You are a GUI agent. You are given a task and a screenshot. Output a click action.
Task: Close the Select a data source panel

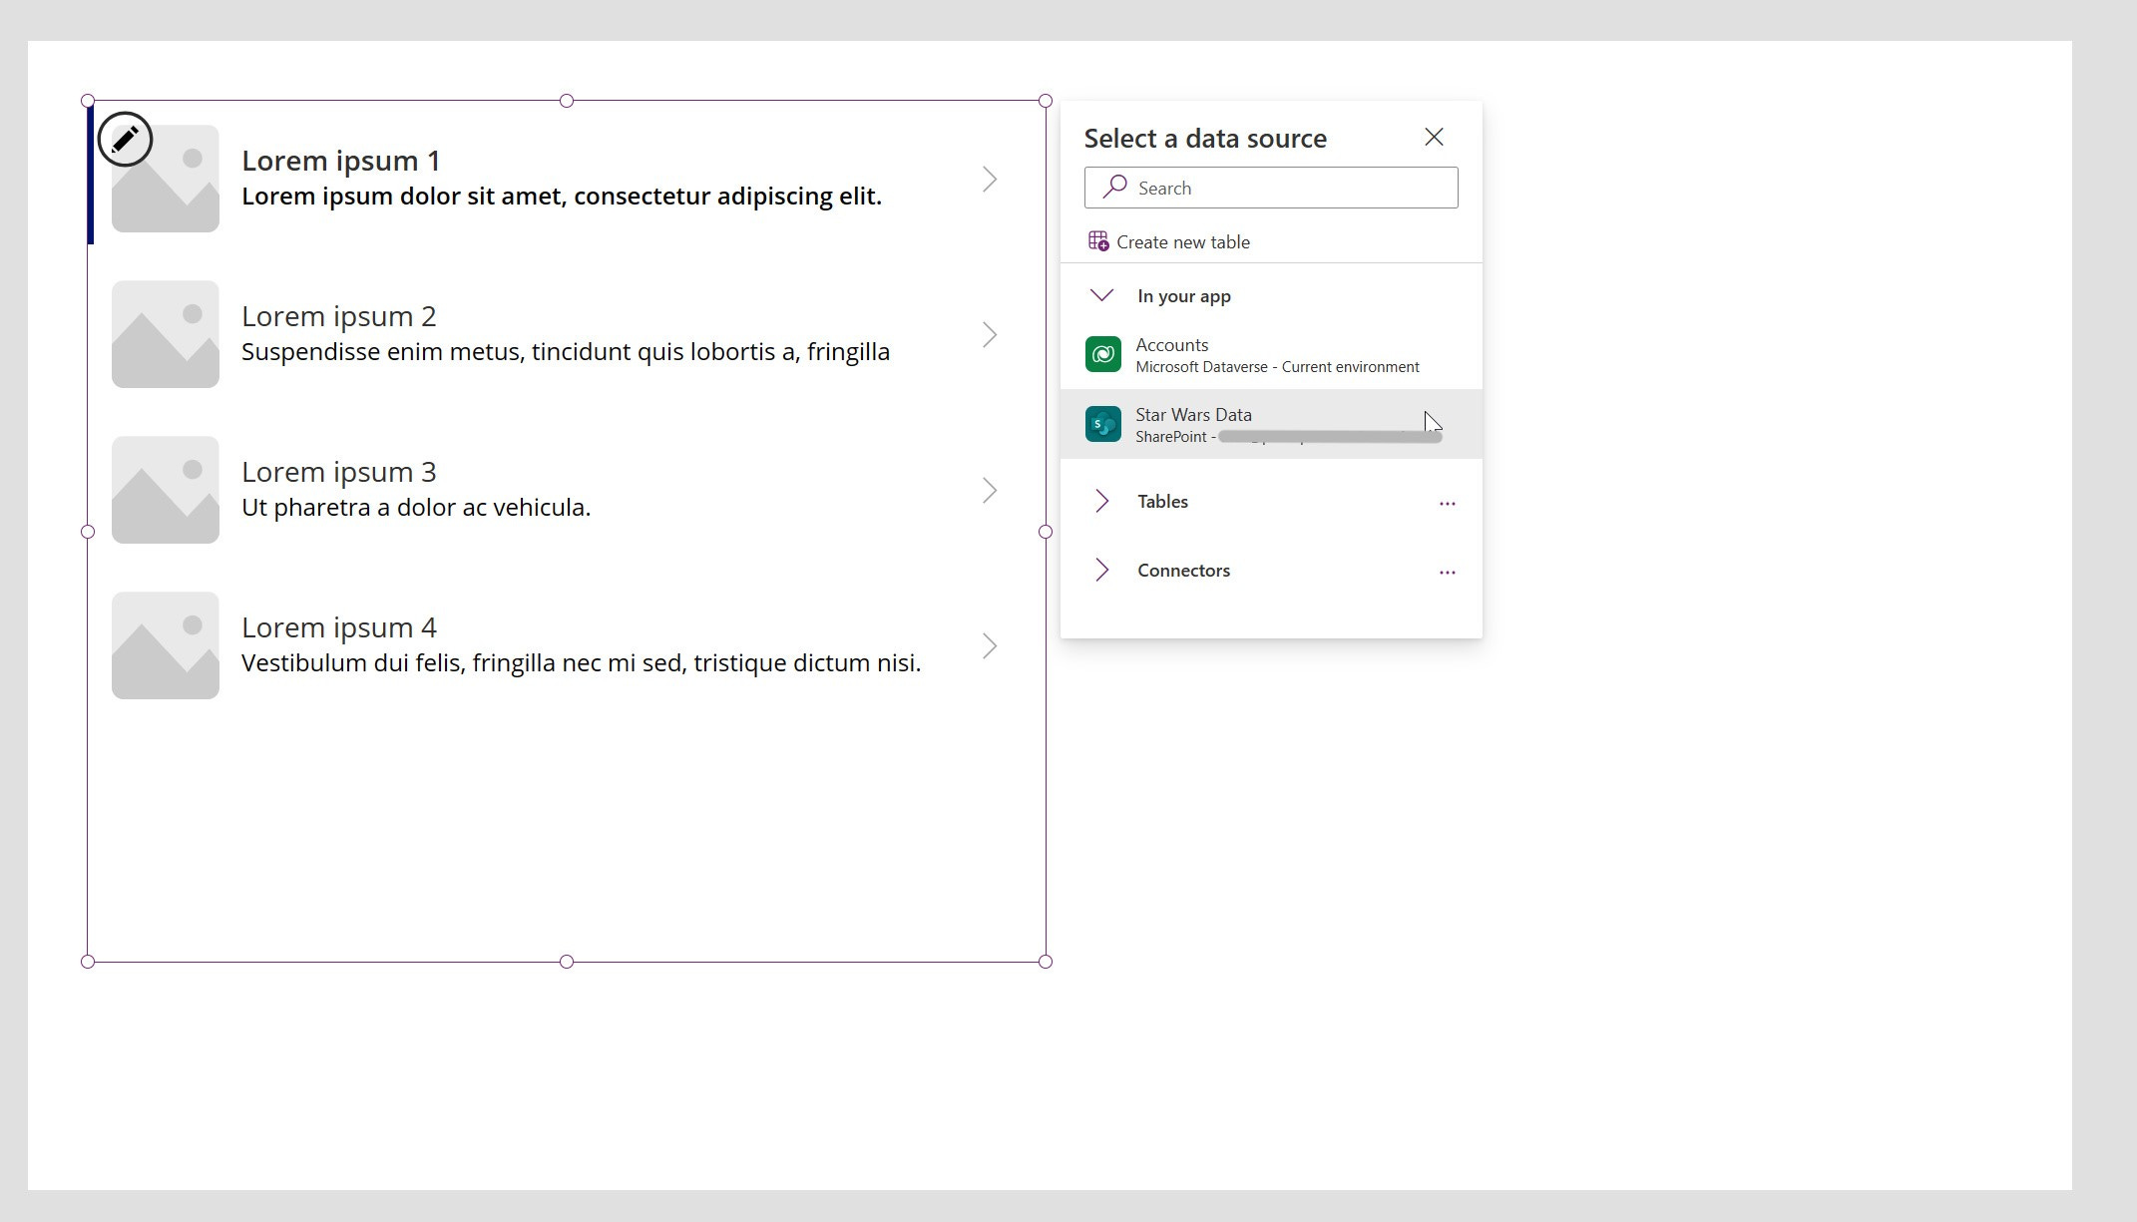(1434, 138)
